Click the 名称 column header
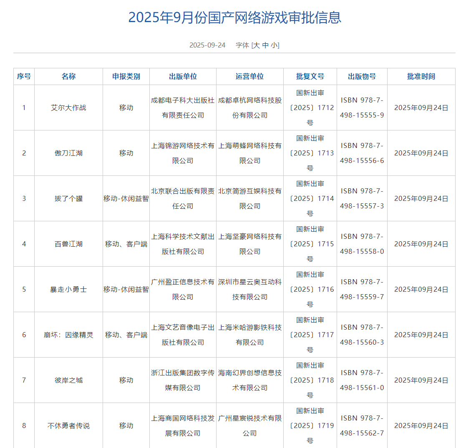This screenshot has width=471, height=448. [x=68, y=76]
